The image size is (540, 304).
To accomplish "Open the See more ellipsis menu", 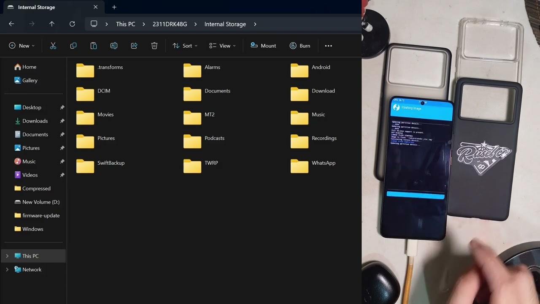I will [328, 46].
